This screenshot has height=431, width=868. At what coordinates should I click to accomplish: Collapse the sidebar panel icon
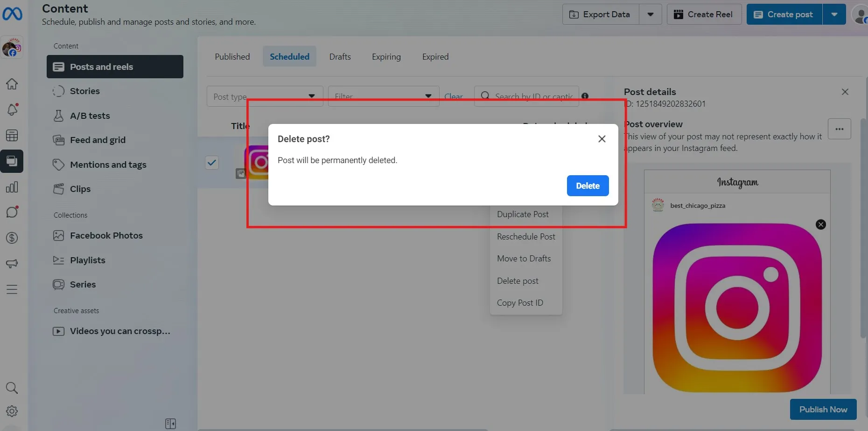[170, 424]
